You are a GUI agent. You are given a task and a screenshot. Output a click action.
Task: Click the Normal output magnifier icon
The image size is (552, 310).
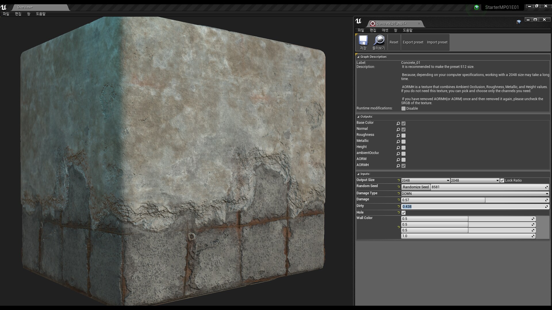398,129
